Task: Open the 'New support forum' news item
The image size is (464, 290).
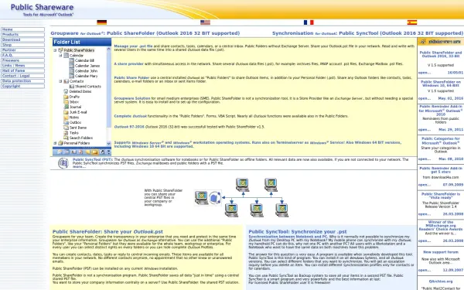Action: tap(441, 252)
